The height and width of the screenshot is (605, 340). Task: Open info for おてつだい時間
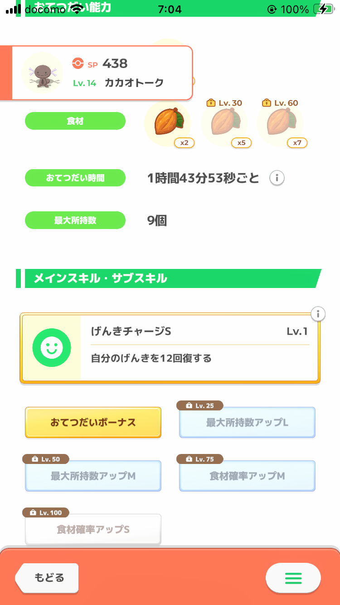point(277,178)
